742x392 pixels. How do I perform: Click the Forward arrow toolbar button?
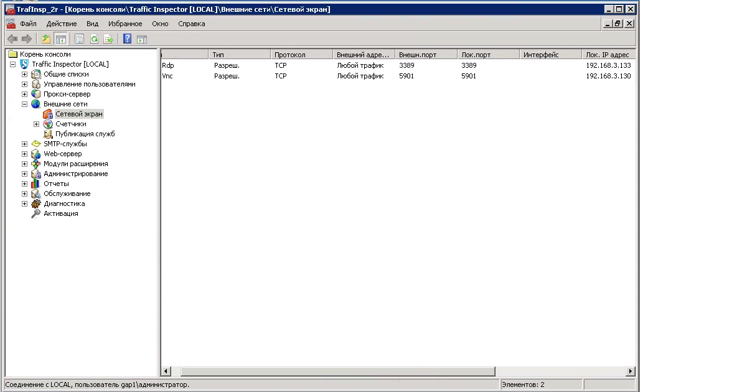(x=27, y=39)
